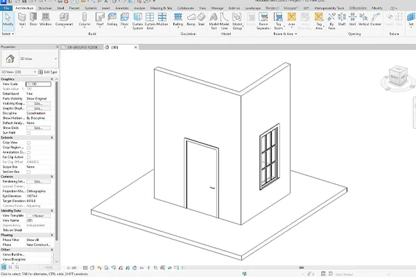
Task: Switch to the Structure ribbon tab
Action: [x=45, y=8]
